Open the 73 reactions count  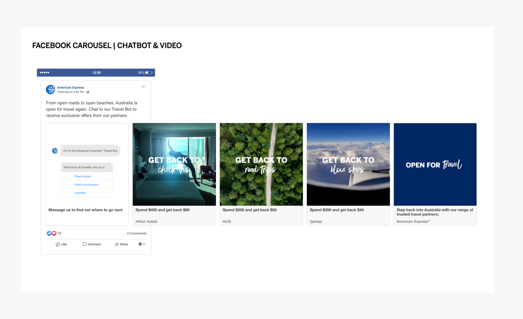coord(59,233)
